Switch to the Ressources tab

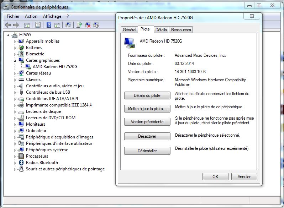(x=181, y=29)
